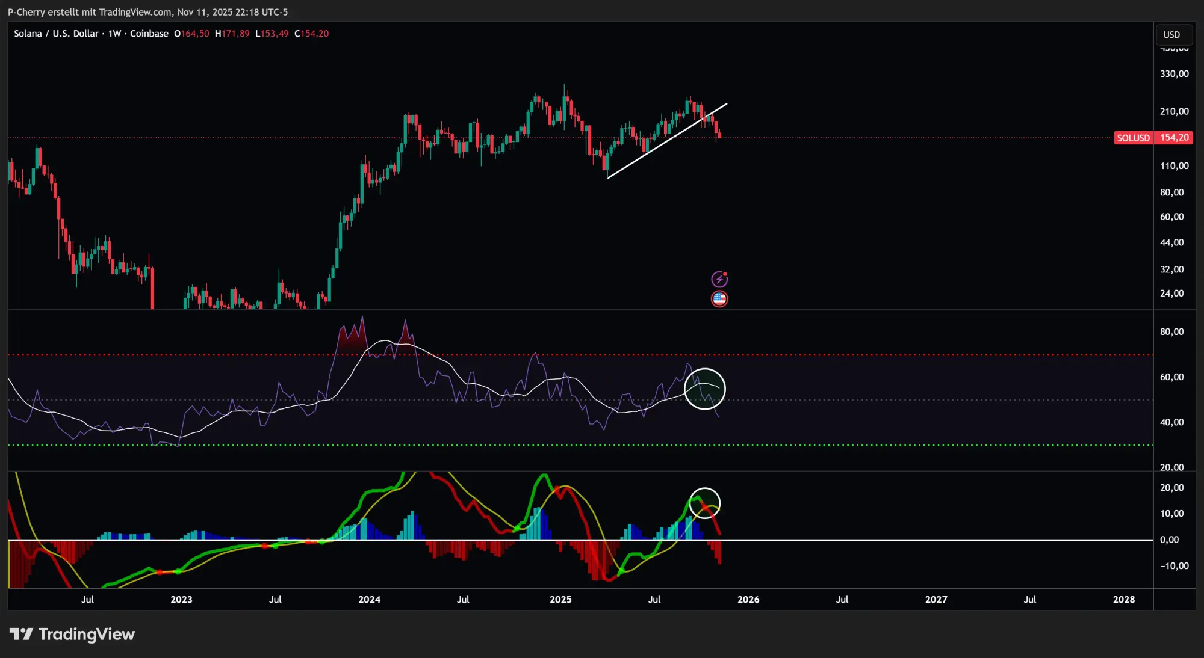Click the red notification dot on the lightning icon
This screenshot has height=658, width=1204.
pos(725,272)
